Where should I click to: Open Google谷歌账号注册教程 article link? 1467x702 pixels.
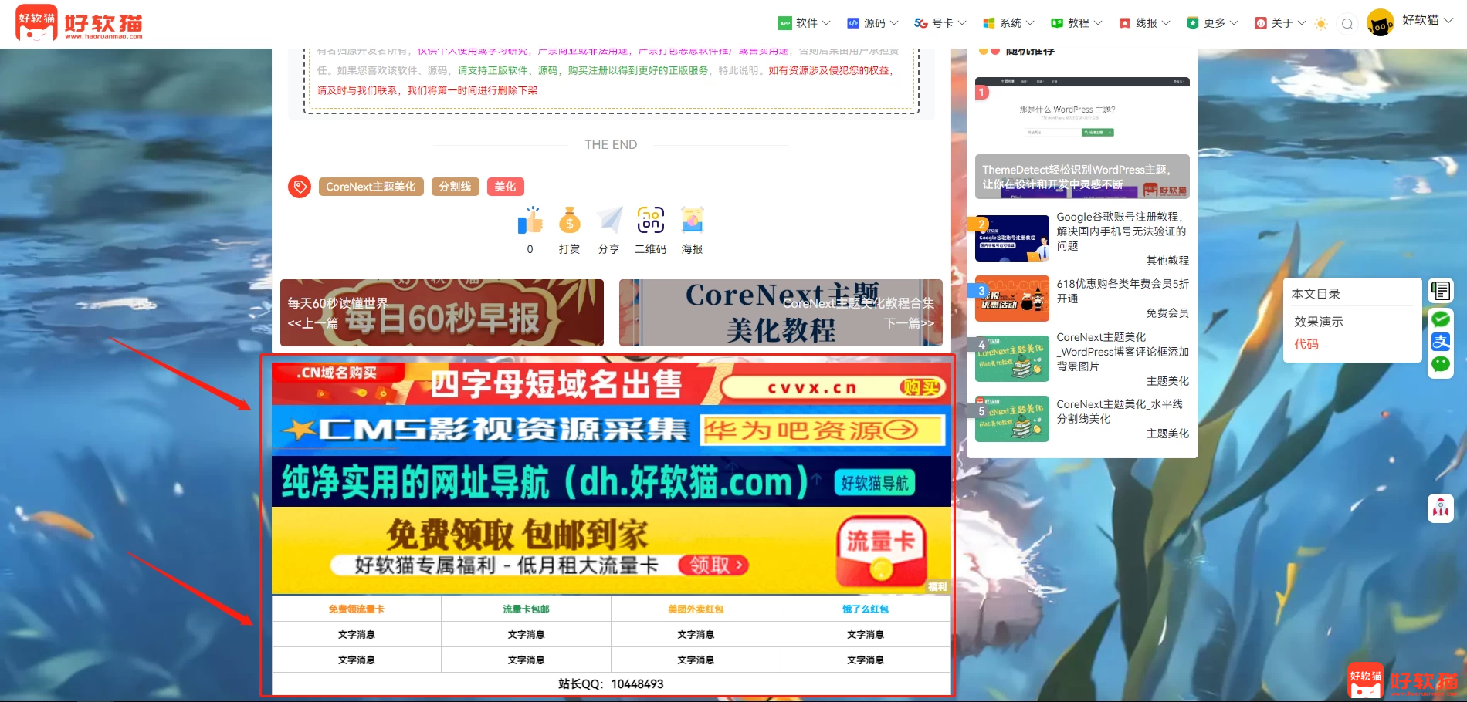click(1123, 231)
